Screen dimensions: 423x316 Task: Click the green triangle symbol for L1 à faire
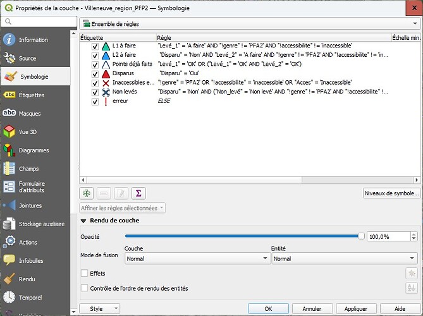tap(106, 46)
